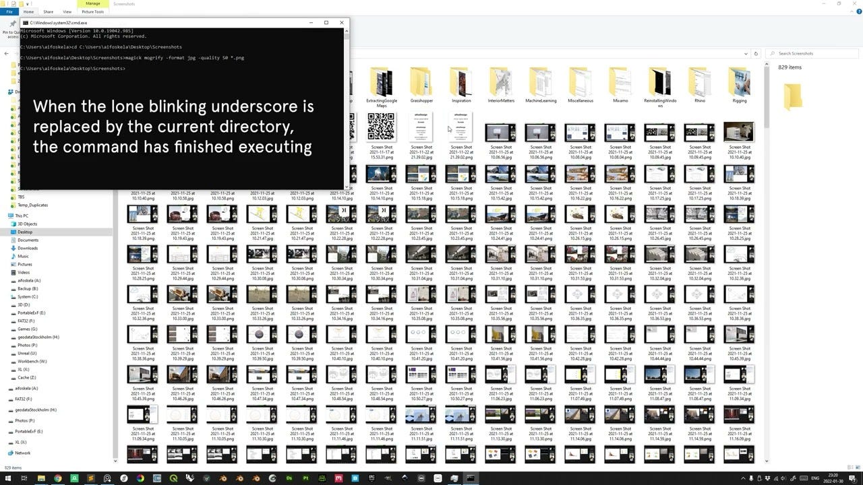Open the Rigging folder

(x=740, y=82)
